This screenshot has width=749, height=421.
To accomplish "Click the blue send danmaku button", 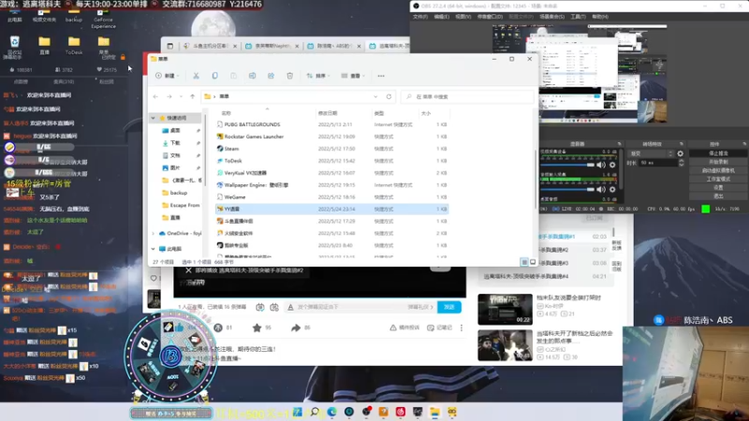I will pyautogui.click(x=449, y=307).
